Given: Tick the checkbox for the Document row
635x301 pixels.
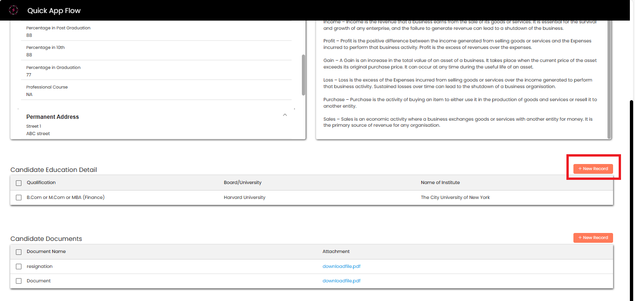Looking at the screenshot, I should pos(19,281).
